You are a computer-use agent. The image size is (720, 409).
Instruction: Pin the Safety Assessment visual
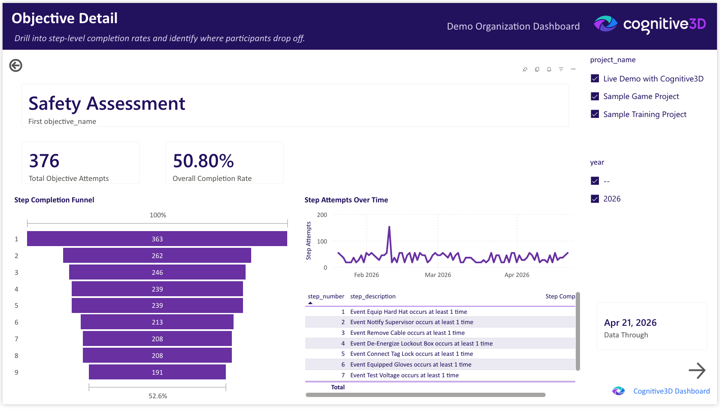pos(525,69)
